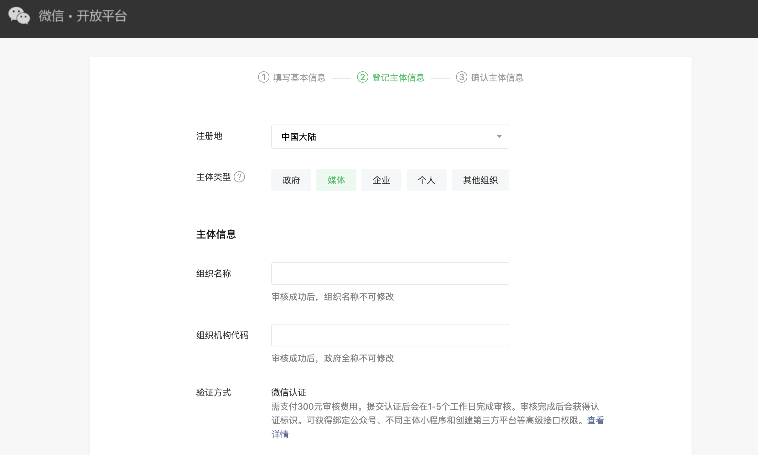Click the hint 审核成功后，组织名称不可修改
The image size is (758, 455).
[x=333, y=297]
